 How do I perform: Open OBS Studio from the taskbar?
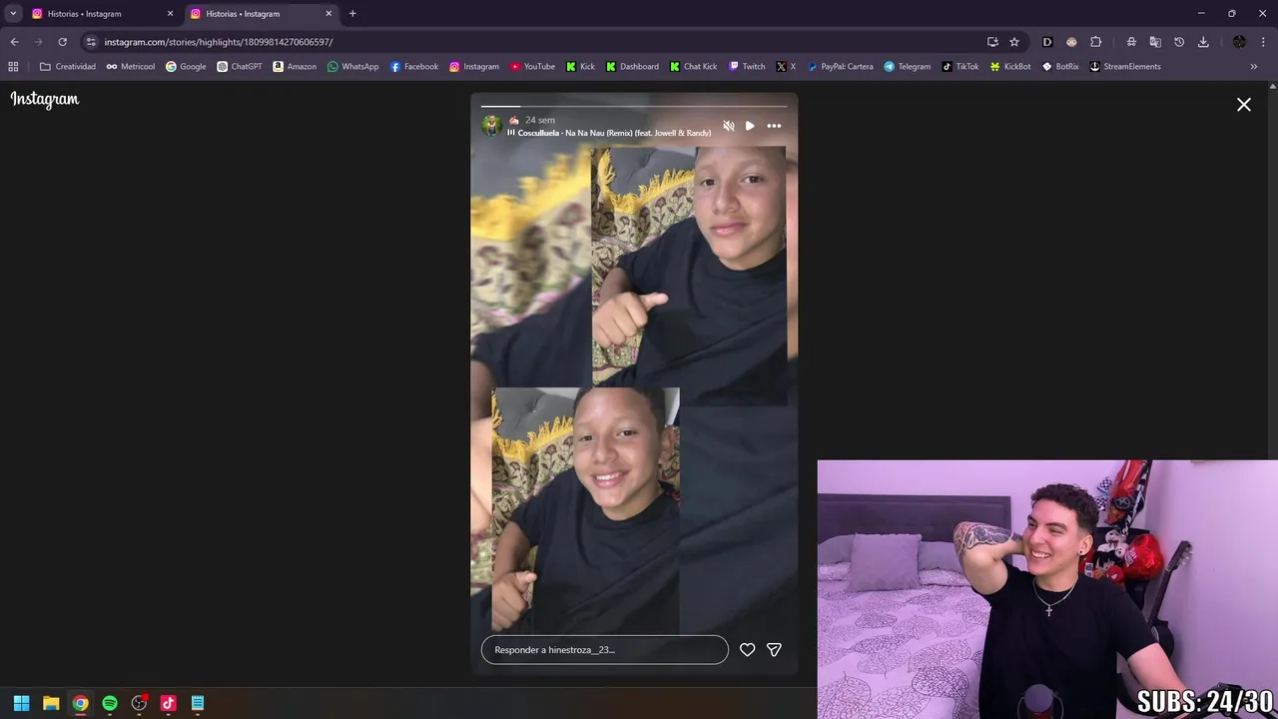(139, 703)
